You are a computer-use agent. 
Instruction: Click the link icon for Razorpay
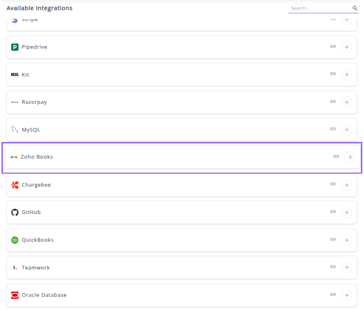[x=333, y=102]
